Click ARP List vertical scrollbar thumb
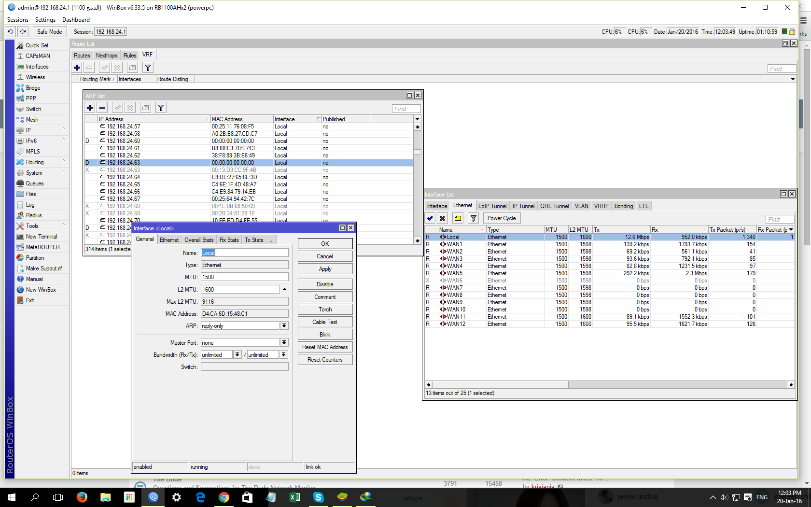 coord(418,152)
